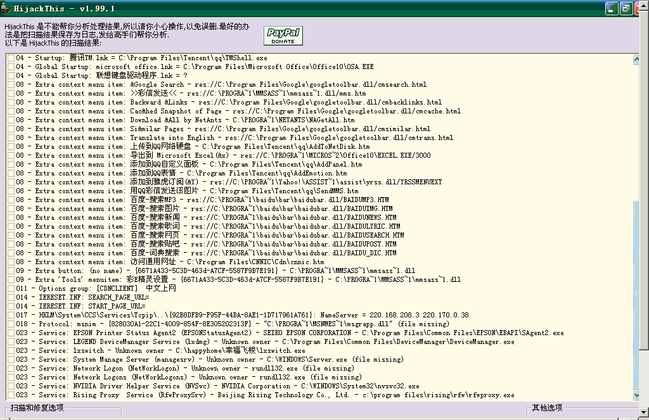Check the 百度-搜索歌词 entry
Viewport: 649px width, 420px height.
click(11, 226)
